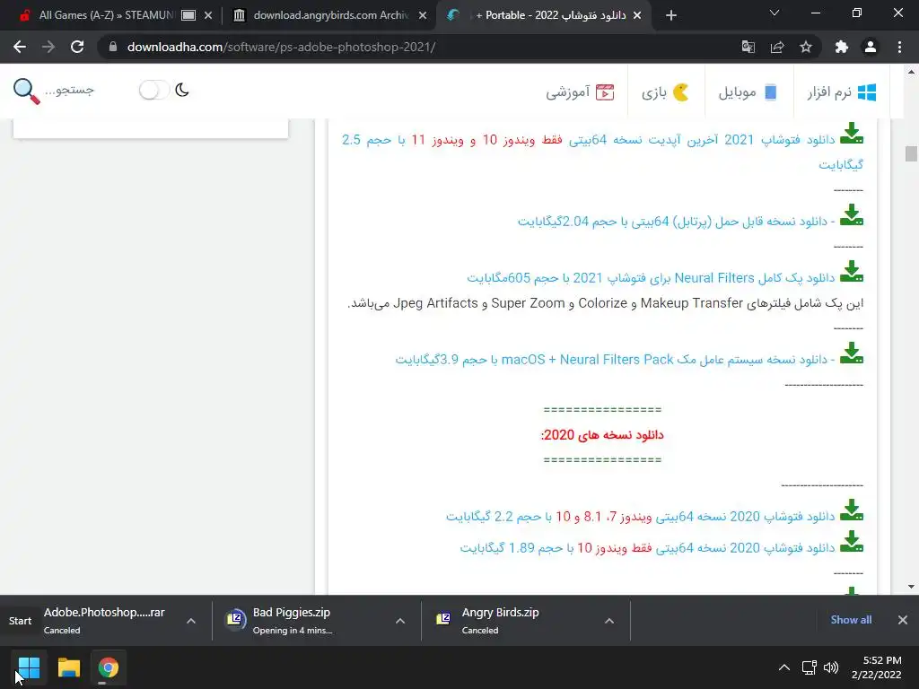This screenshot has width=919, height=689.
Task: Click download icon for Photoshop 2020 2.2GB
Action: [851, 510]
